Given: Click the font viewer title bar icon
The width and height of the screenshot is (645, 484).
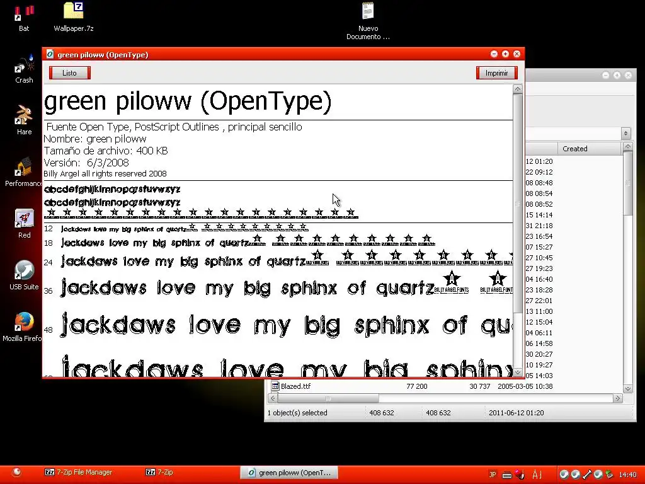Looking at the screenshot, I should click(50, 54).
